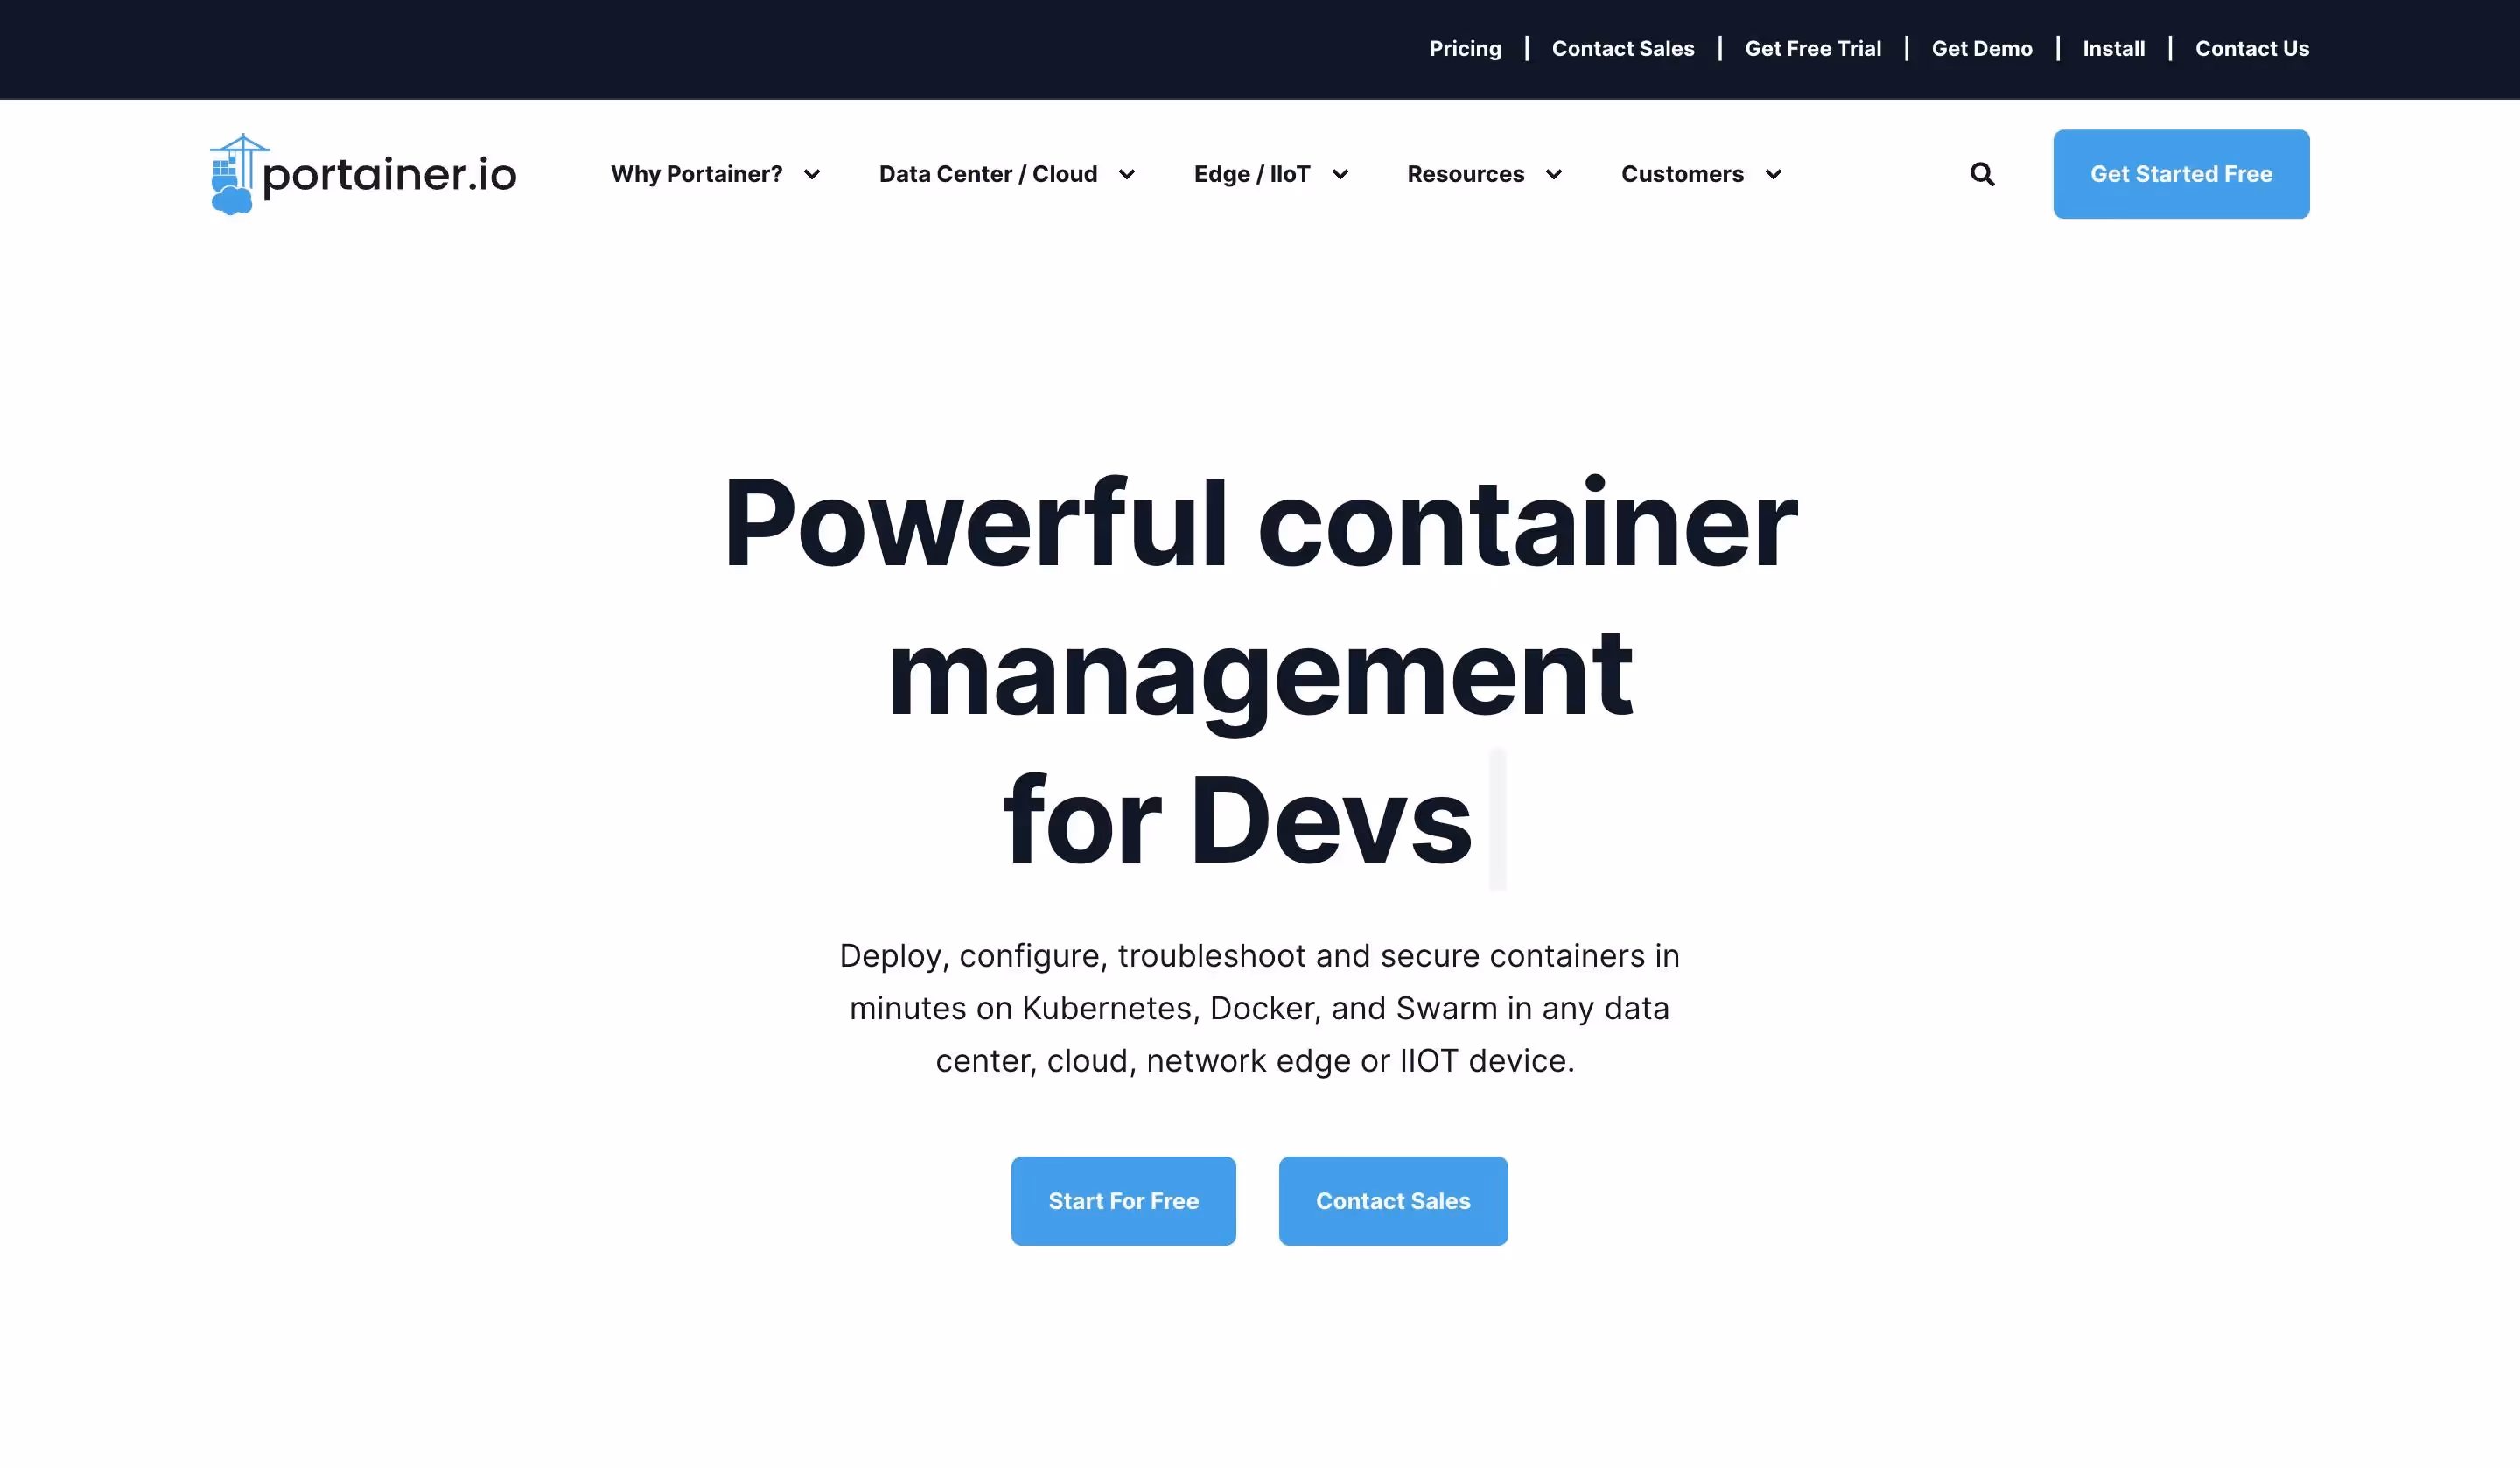Go to Pricing in top bar
Image resolution: width=2520 pixels, height=1468 pixels.
(1465, 48)
